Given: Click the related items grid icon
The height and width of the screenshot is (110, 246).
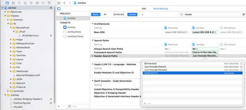Looking at the screenshot, I should tap(59, 3).
